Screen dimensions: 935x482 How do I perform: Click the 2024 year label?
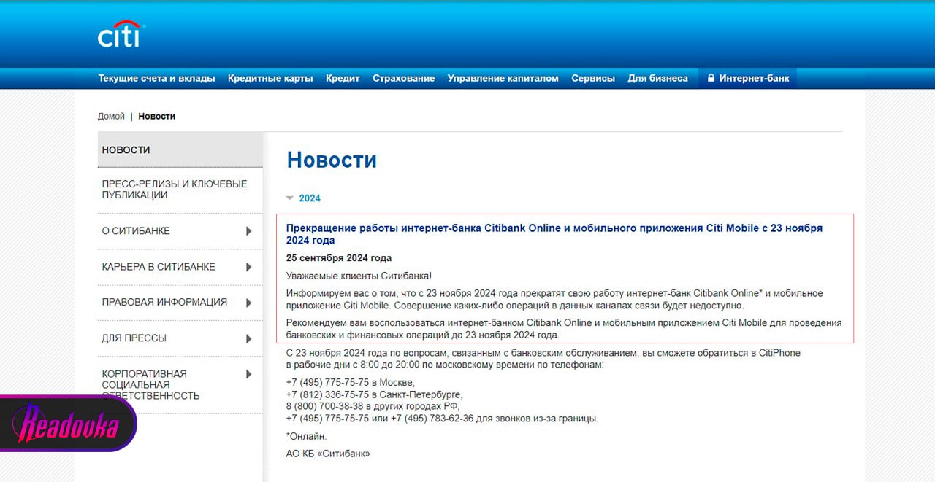[x=310, y=198]
